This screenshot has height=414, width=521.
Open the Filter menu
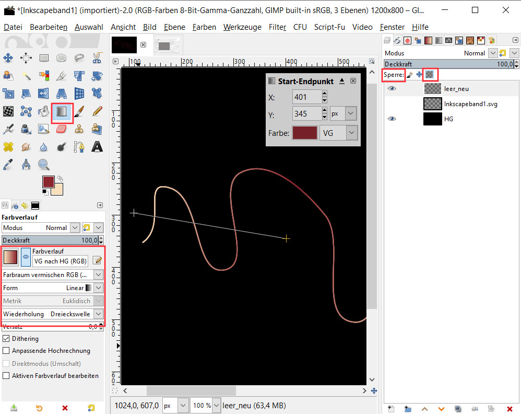pyautogui.click(x=277, y=27)
